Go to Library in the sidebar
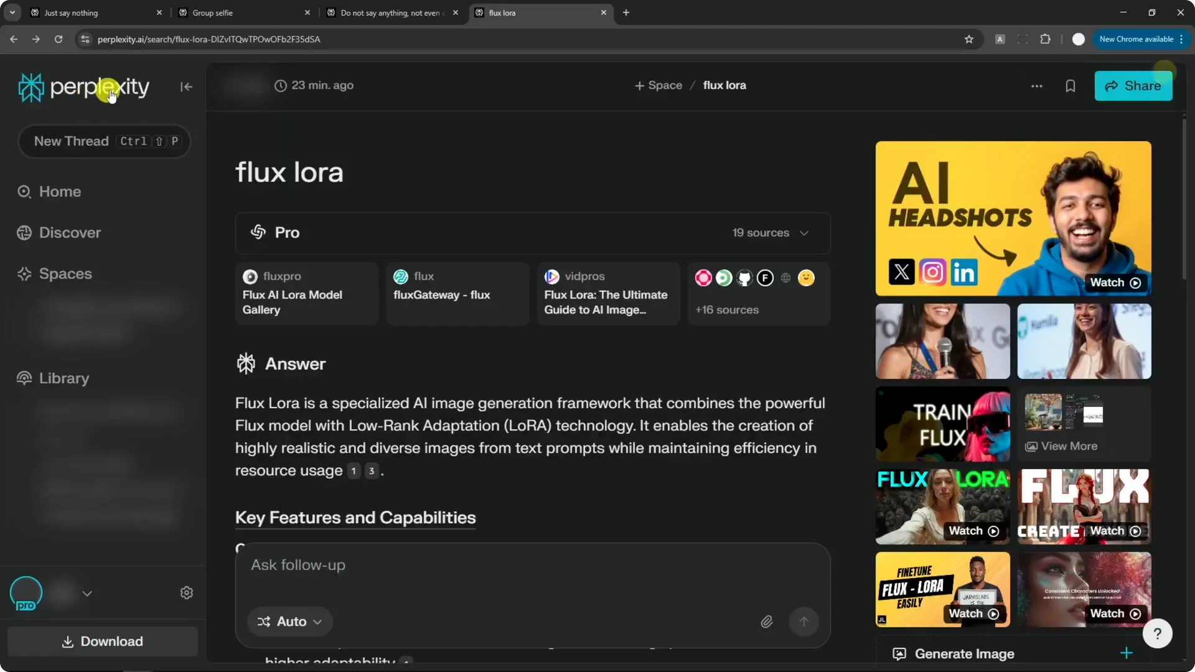This screenshot has height=672, width=1195. [x=63, y=378]
